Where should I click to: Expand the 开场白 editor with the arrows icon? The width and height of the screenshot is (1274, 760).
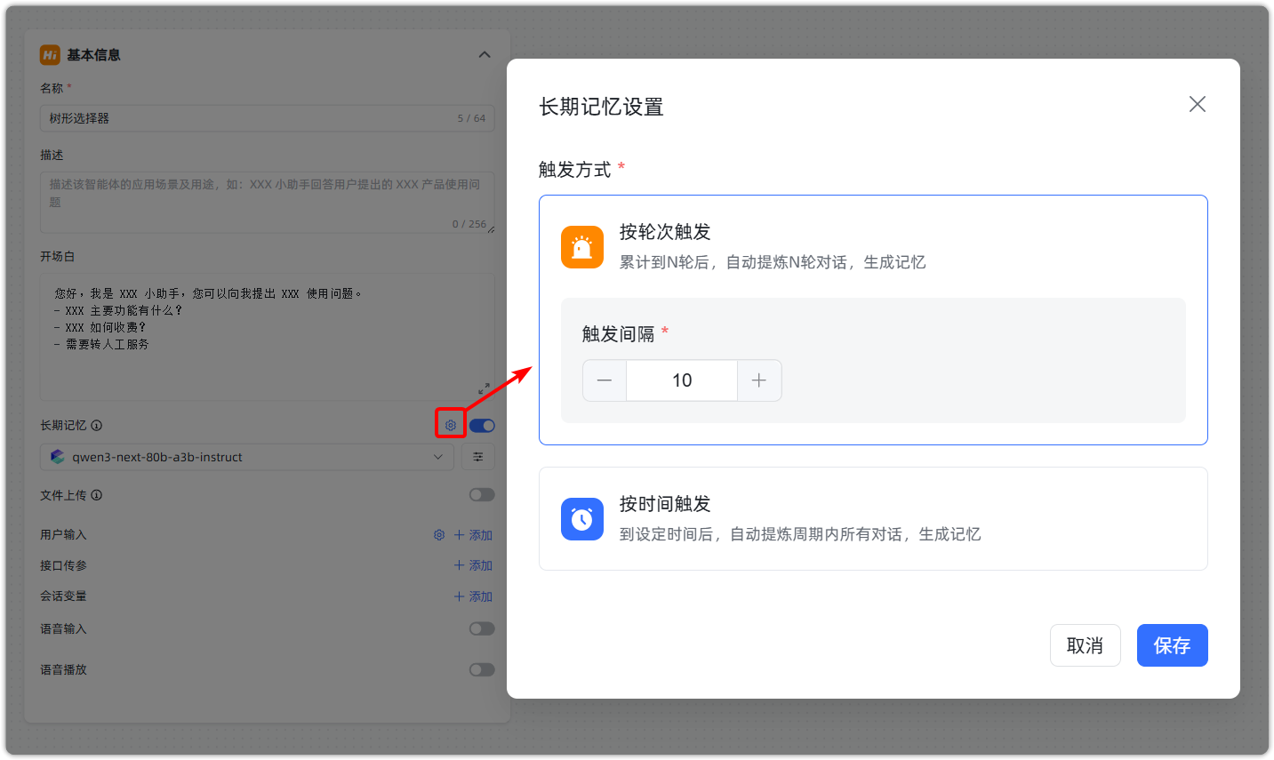click(484, 389)
